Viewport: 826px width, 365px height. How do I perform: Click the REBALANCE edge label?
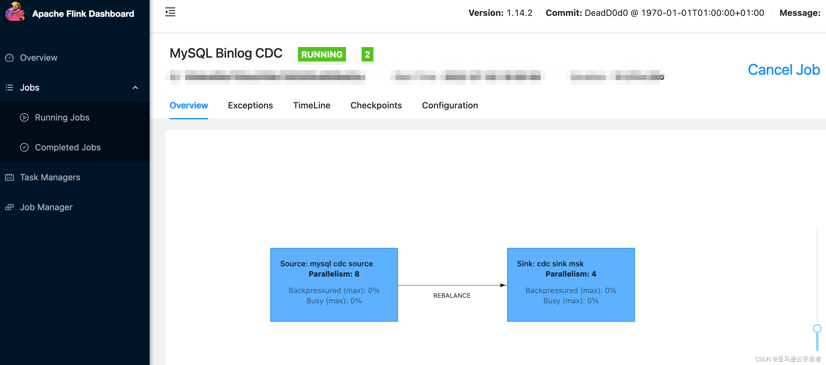pos(452,296)
